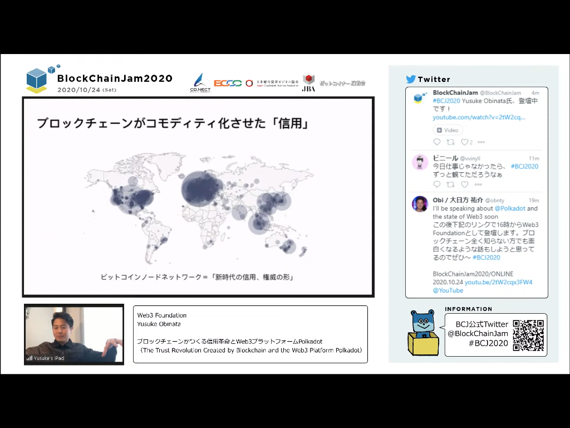
Task: Click the 4m timestamp on first tweet
Action: tap(535, 93)
